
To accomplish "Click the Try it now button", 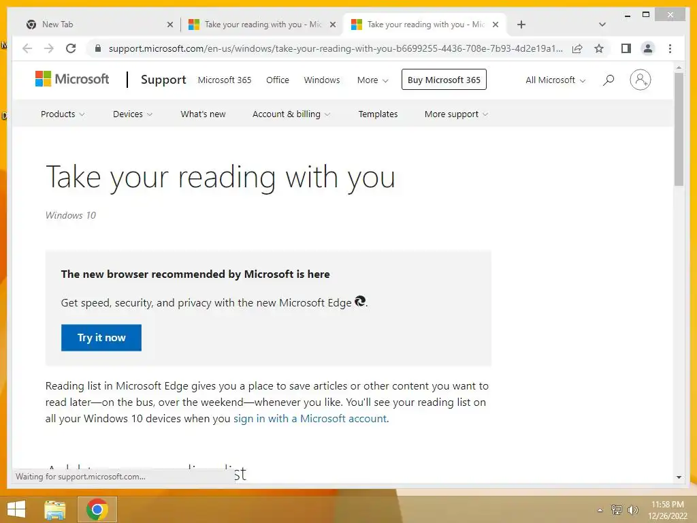I will point(101,338).
